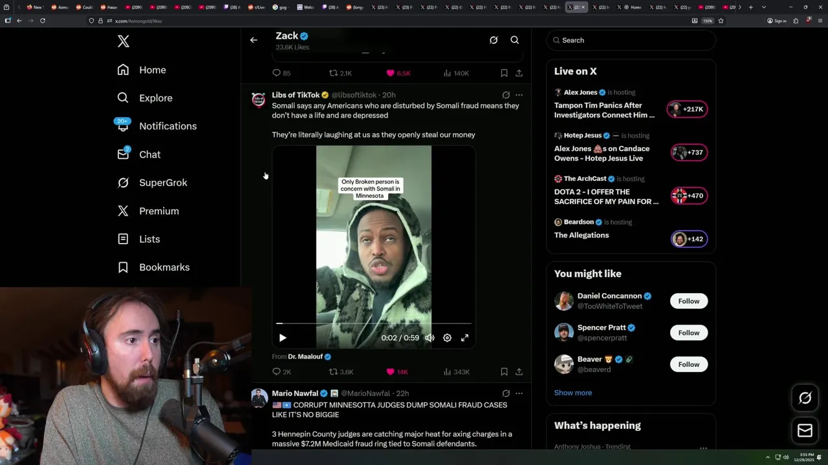Unlike the post with 14K likes
Viewport: 828px width, 465px height.
(397, 372)
